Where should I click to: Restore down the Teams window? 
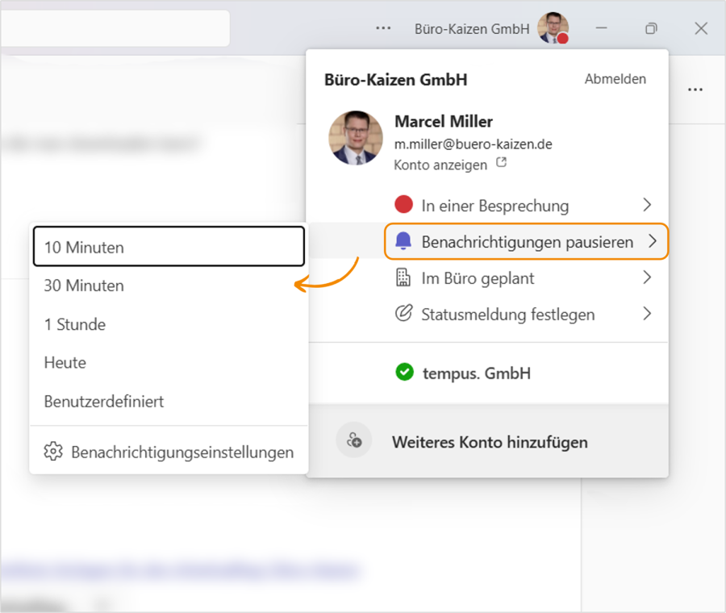651,28
